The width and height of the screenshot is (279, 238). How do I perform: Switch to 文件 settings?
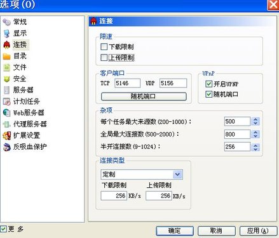pos(20,67)
